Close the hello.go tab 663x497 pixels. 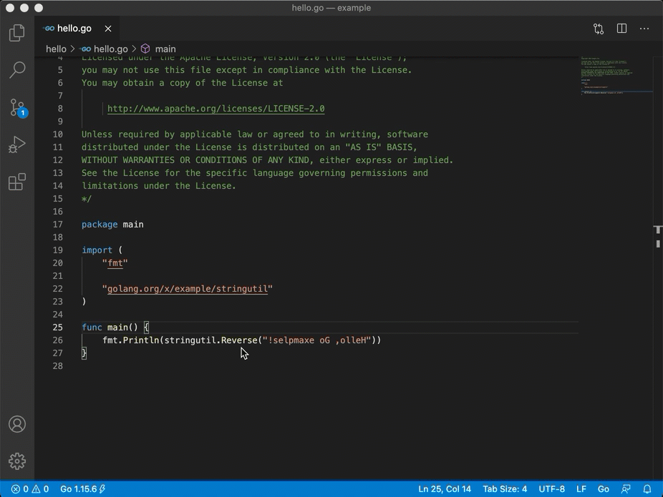pyautogui.click(x=108, y=29)
